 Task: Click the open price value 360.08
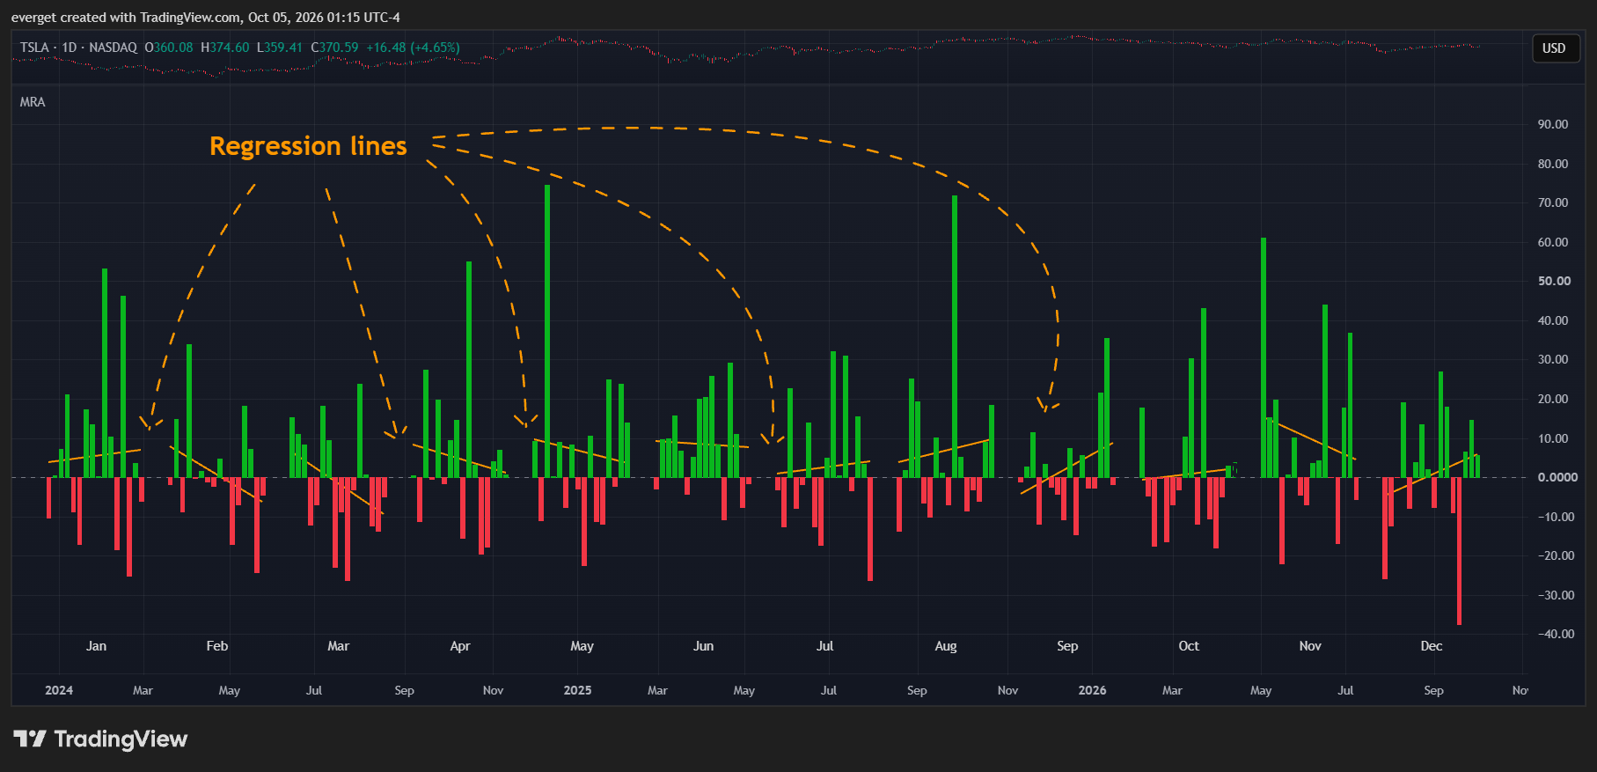coord(173,48)
